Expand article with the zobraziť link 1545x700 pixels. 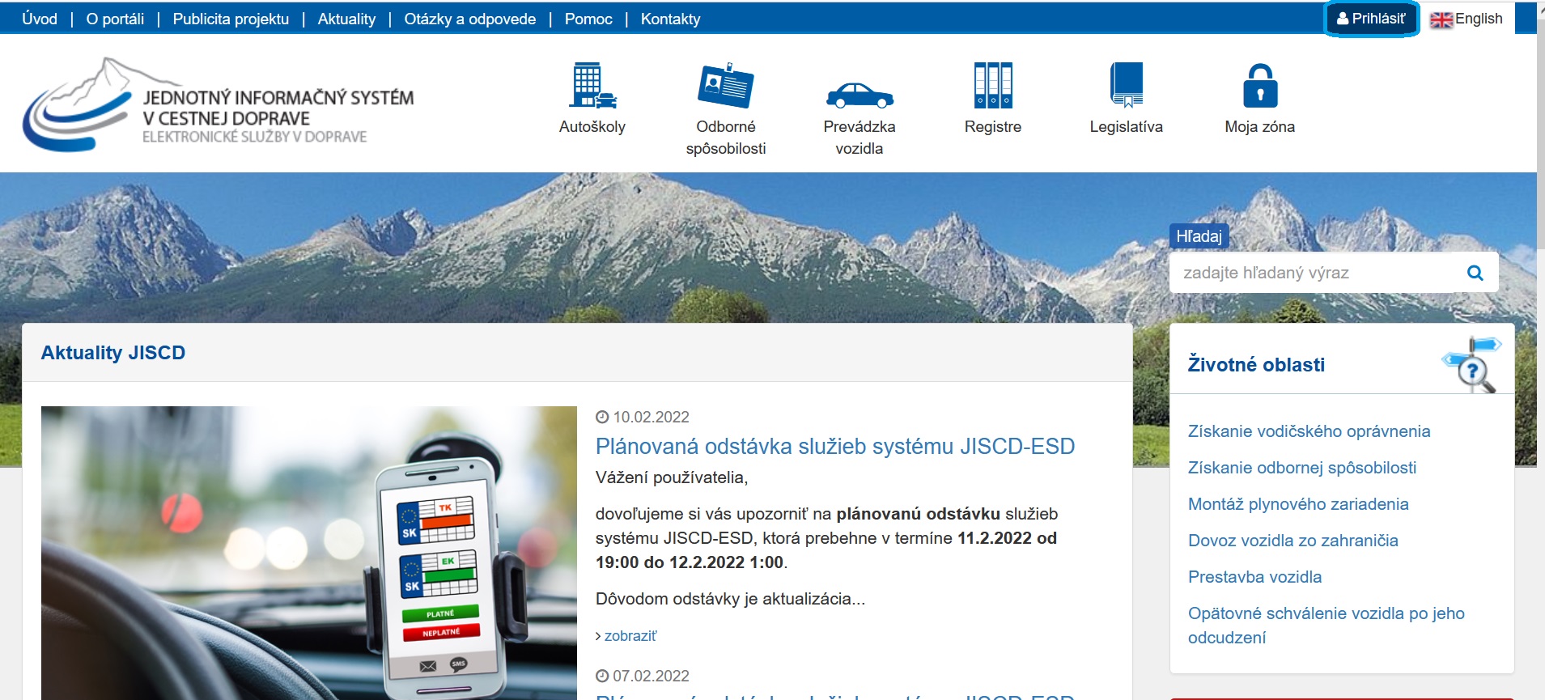coord(630,636)
